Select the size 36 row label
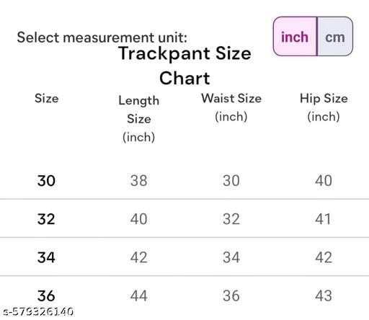 coord(46,295)
